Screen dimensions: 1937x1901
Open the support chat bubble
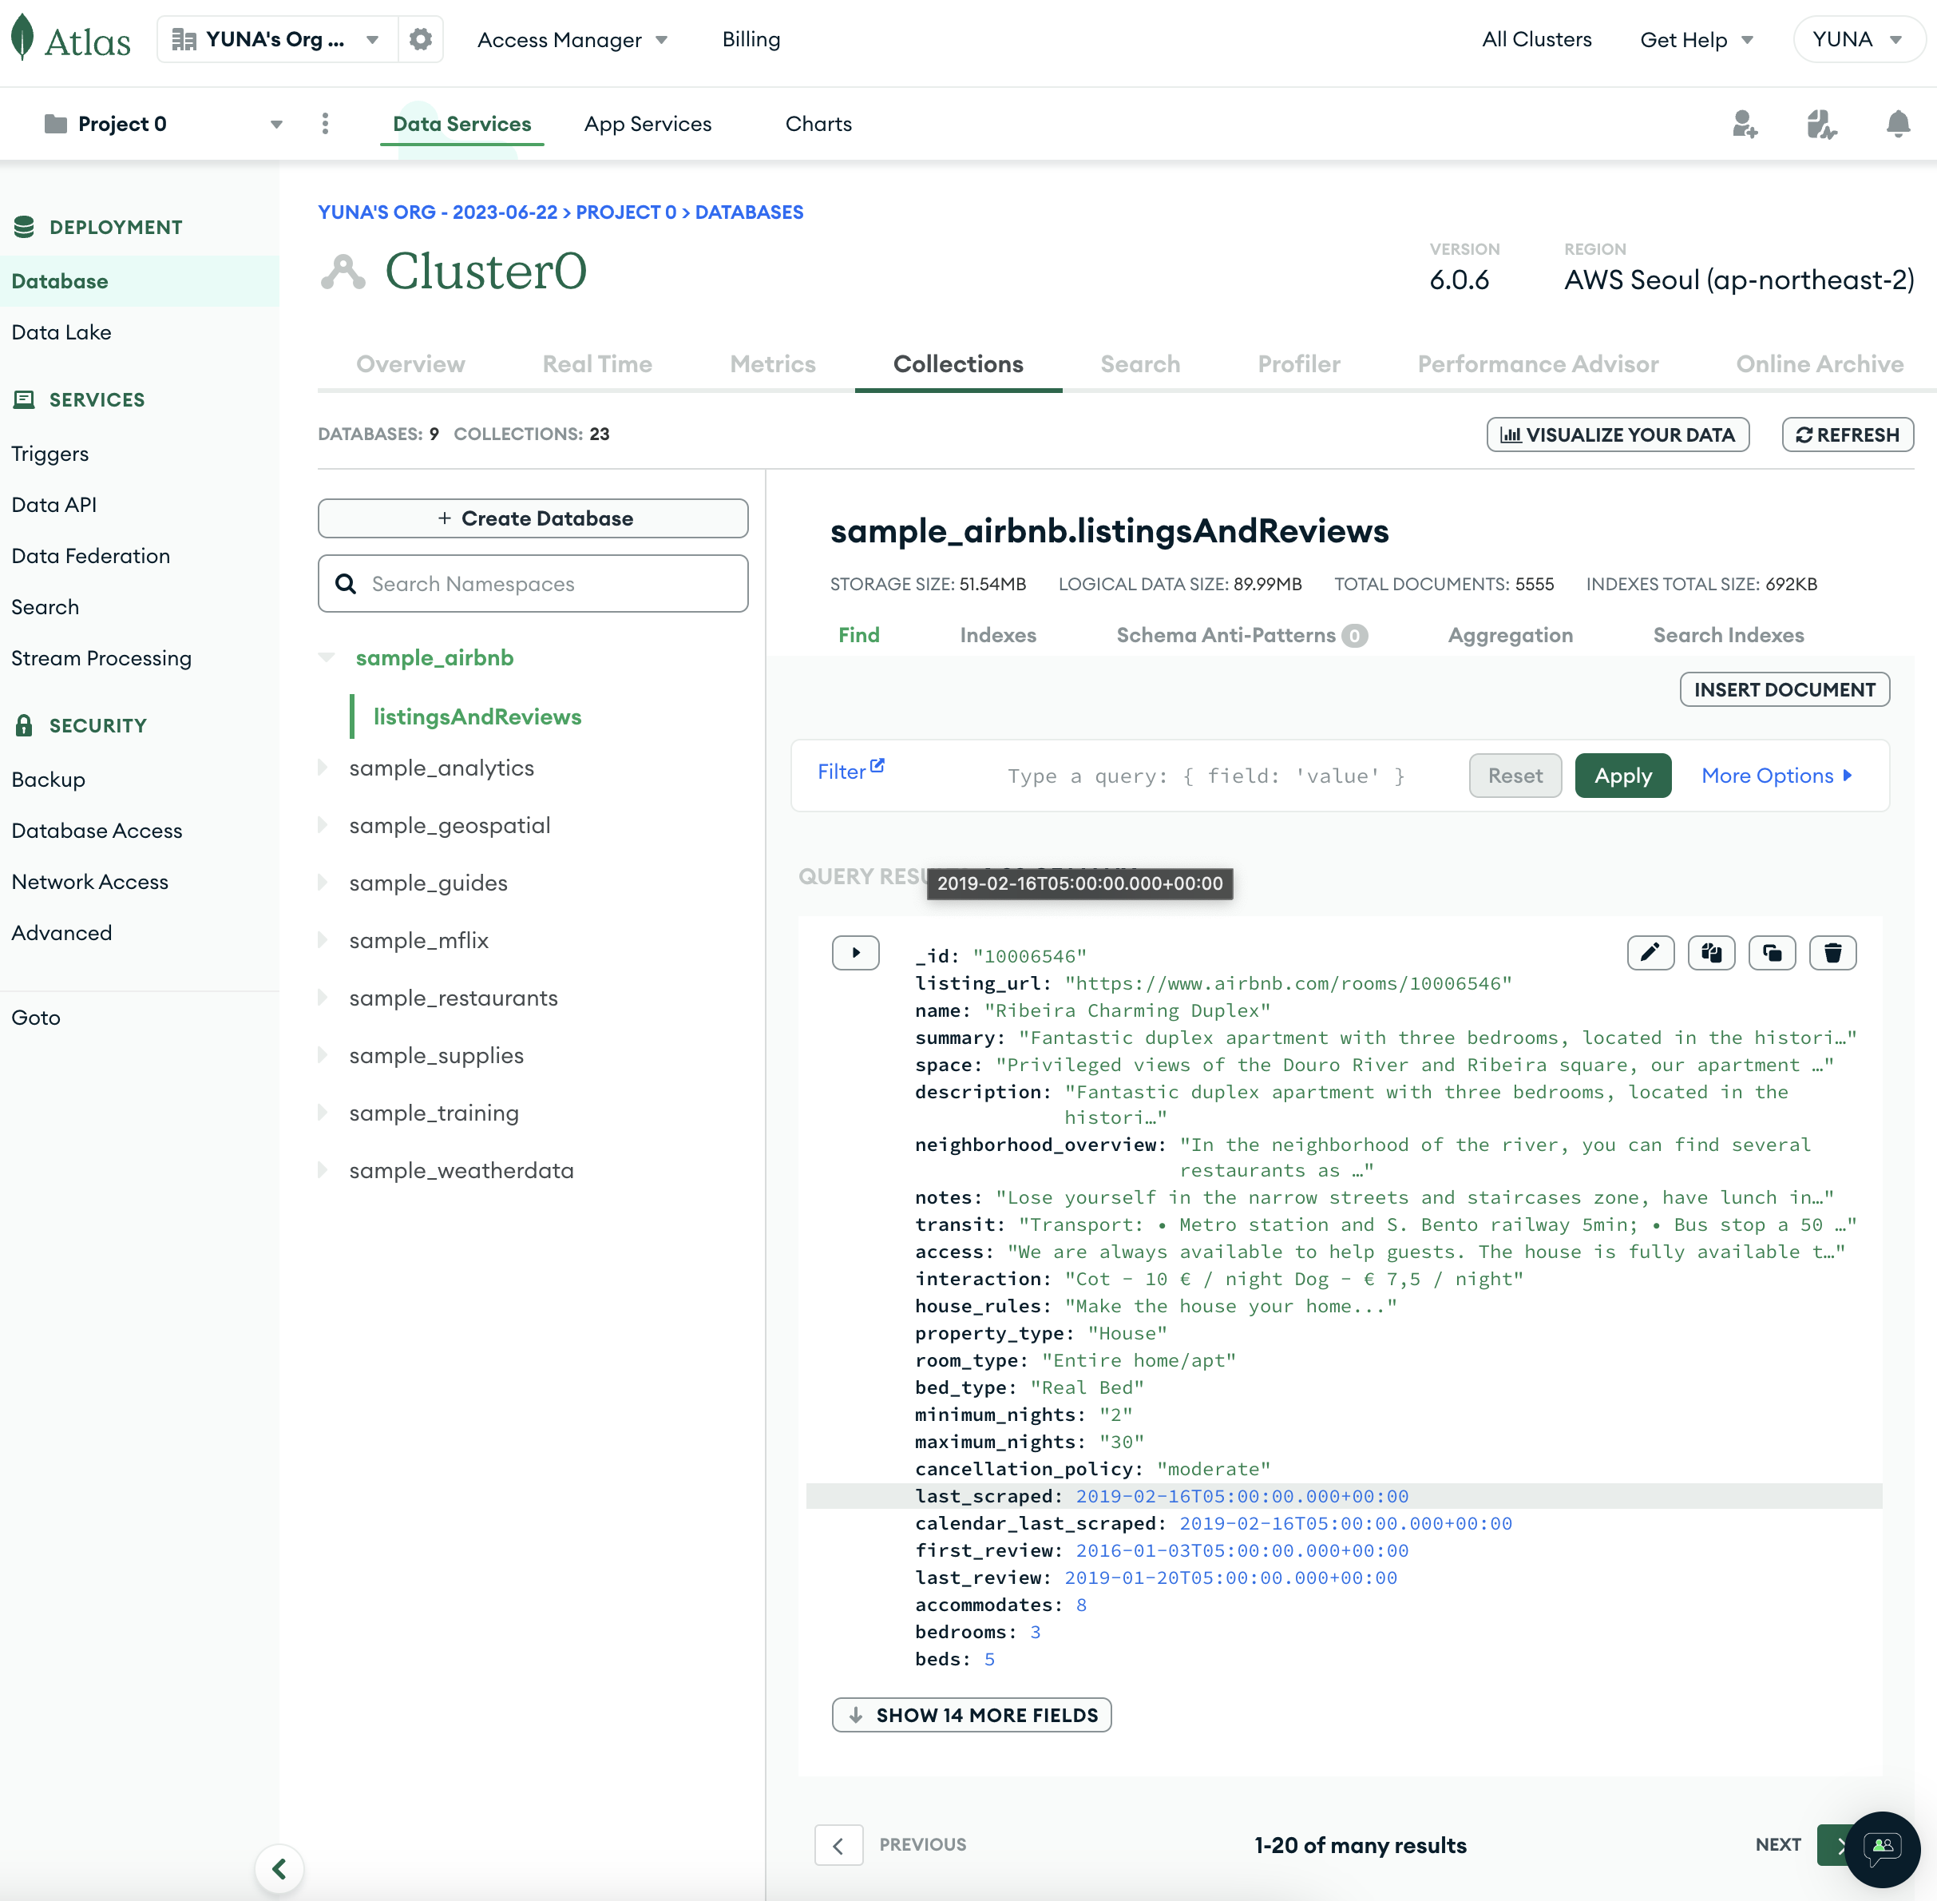1882,1848
